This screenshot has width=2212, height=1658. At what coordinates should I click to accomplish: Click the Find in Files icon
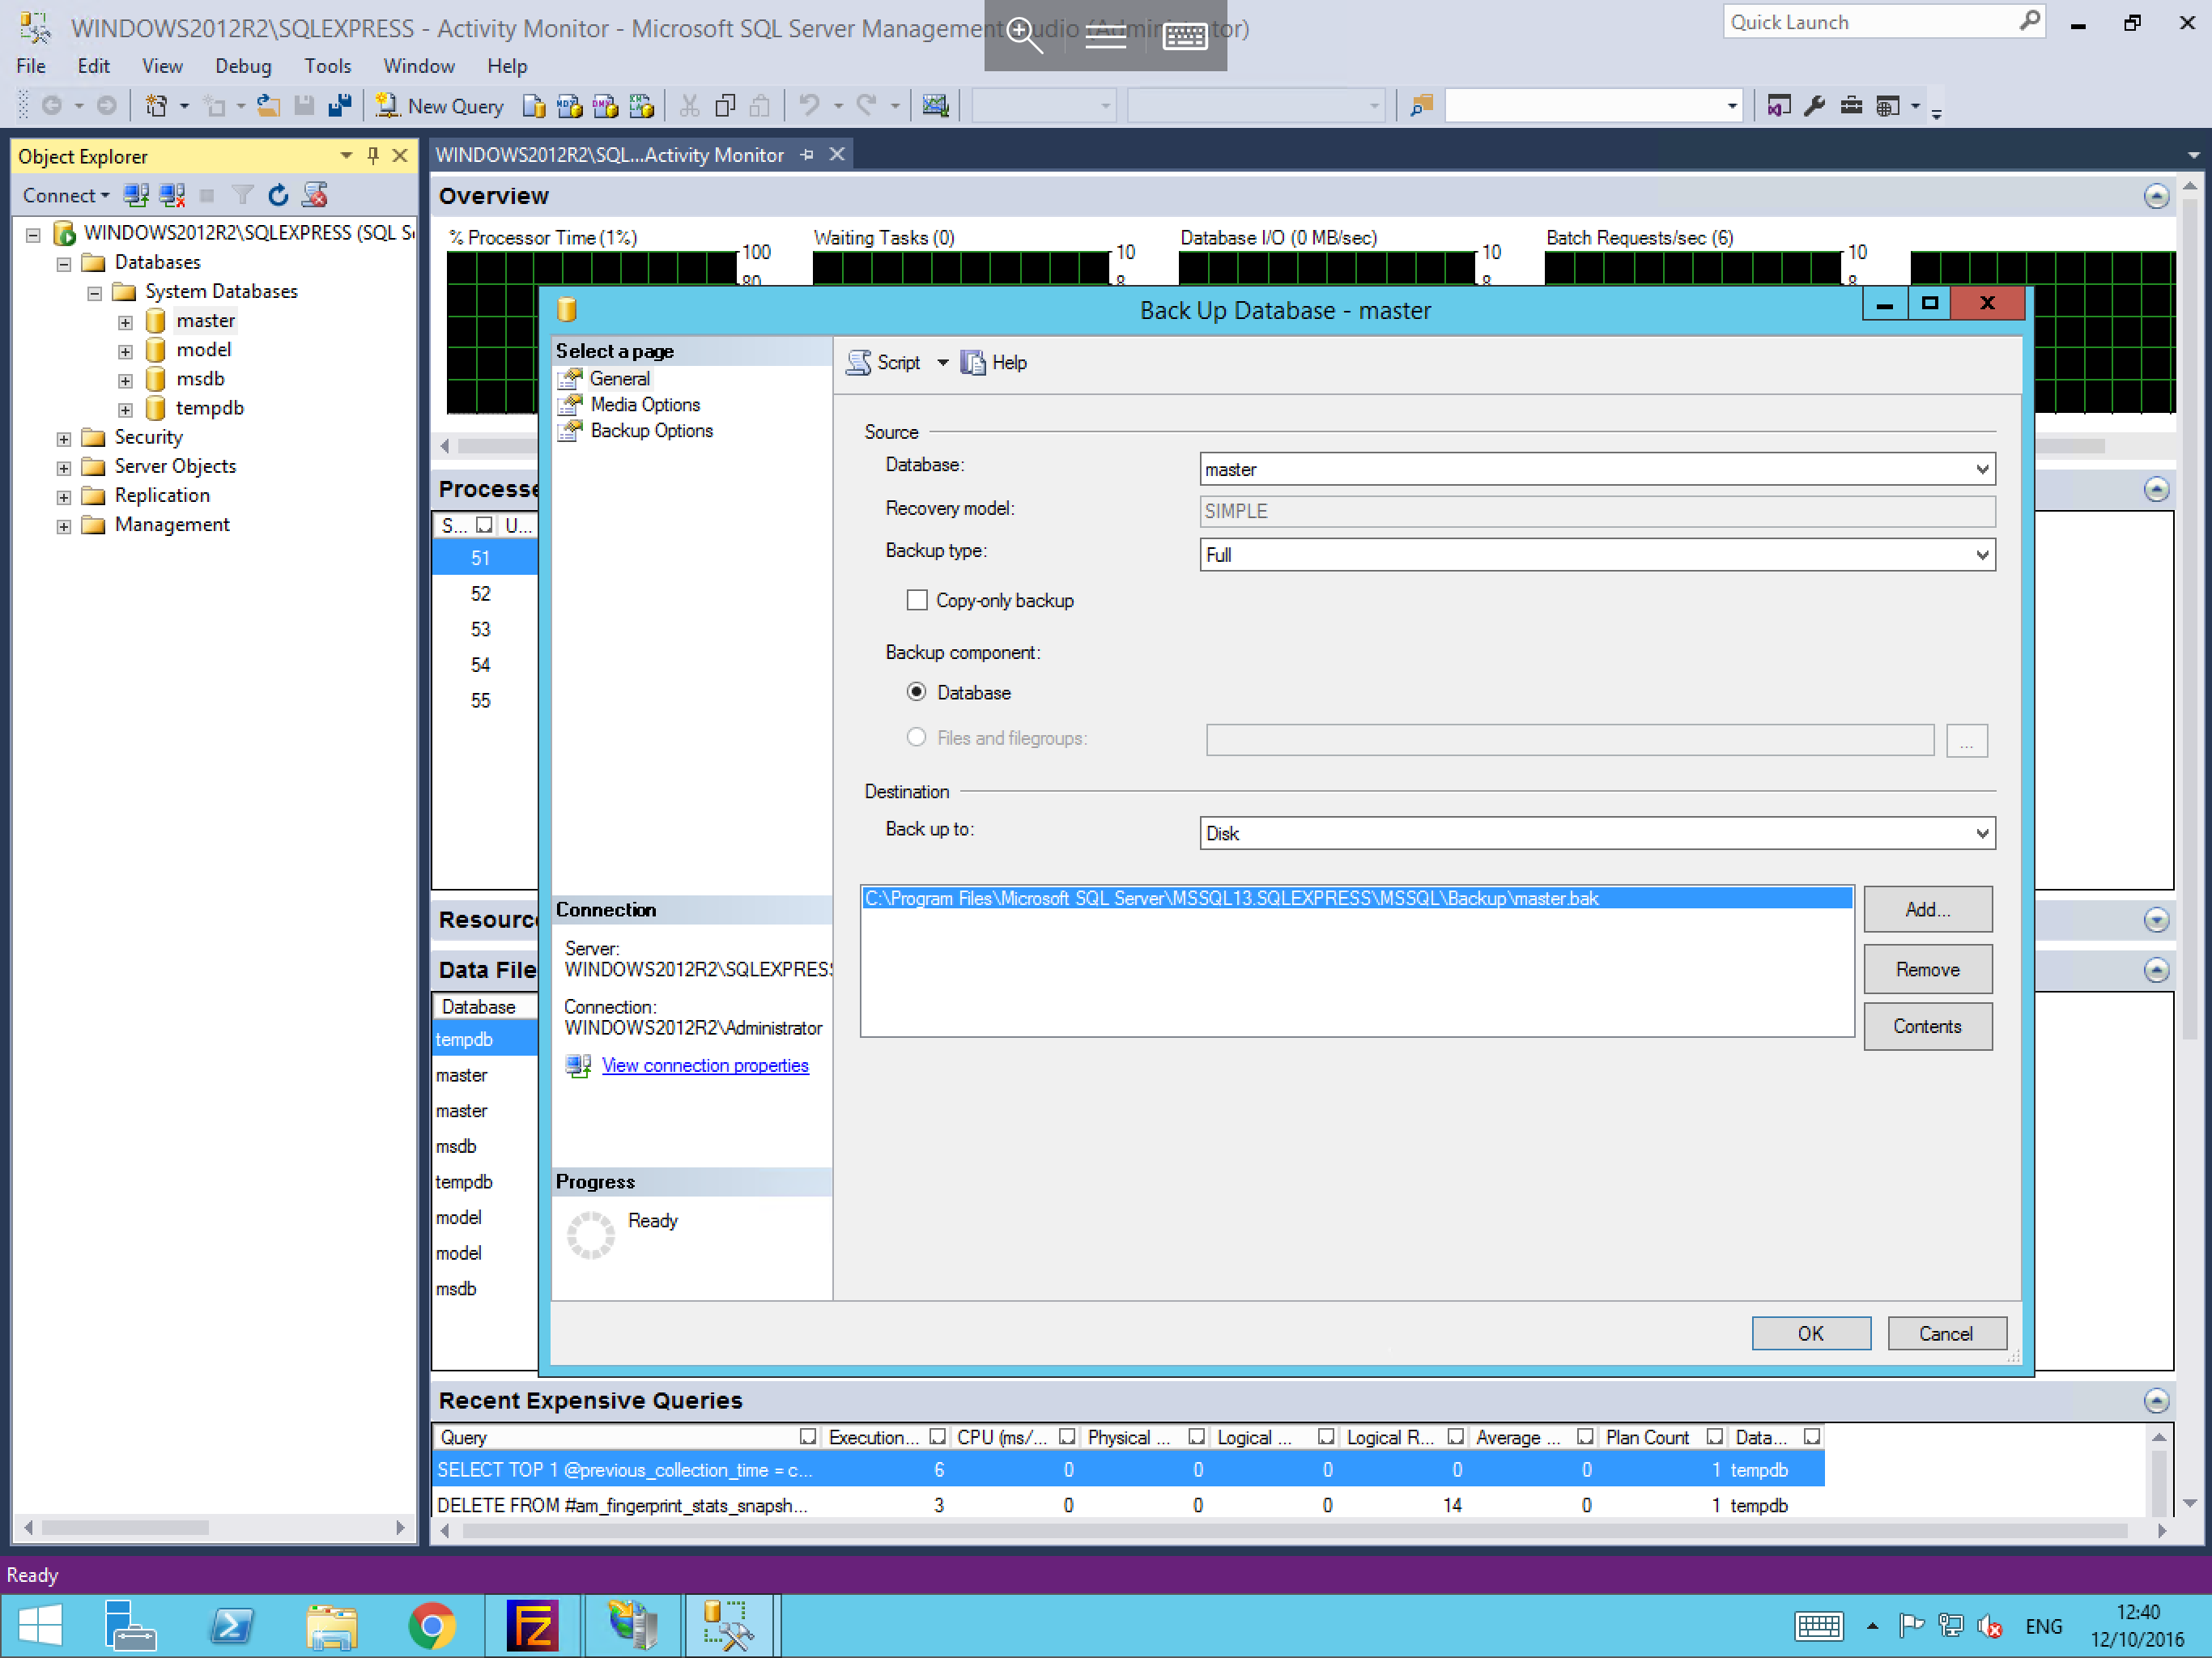pos(1421,106)
